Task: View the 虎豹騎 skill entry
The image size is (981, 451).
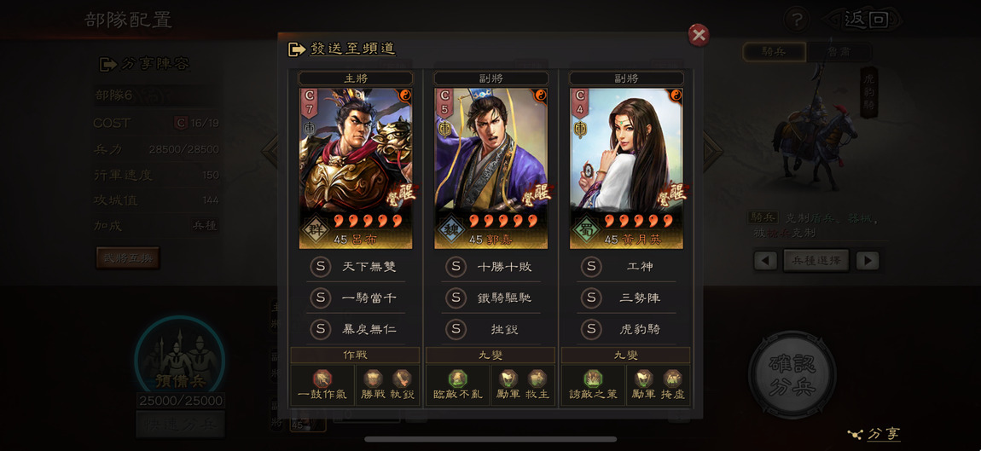Action: point(626,329)
